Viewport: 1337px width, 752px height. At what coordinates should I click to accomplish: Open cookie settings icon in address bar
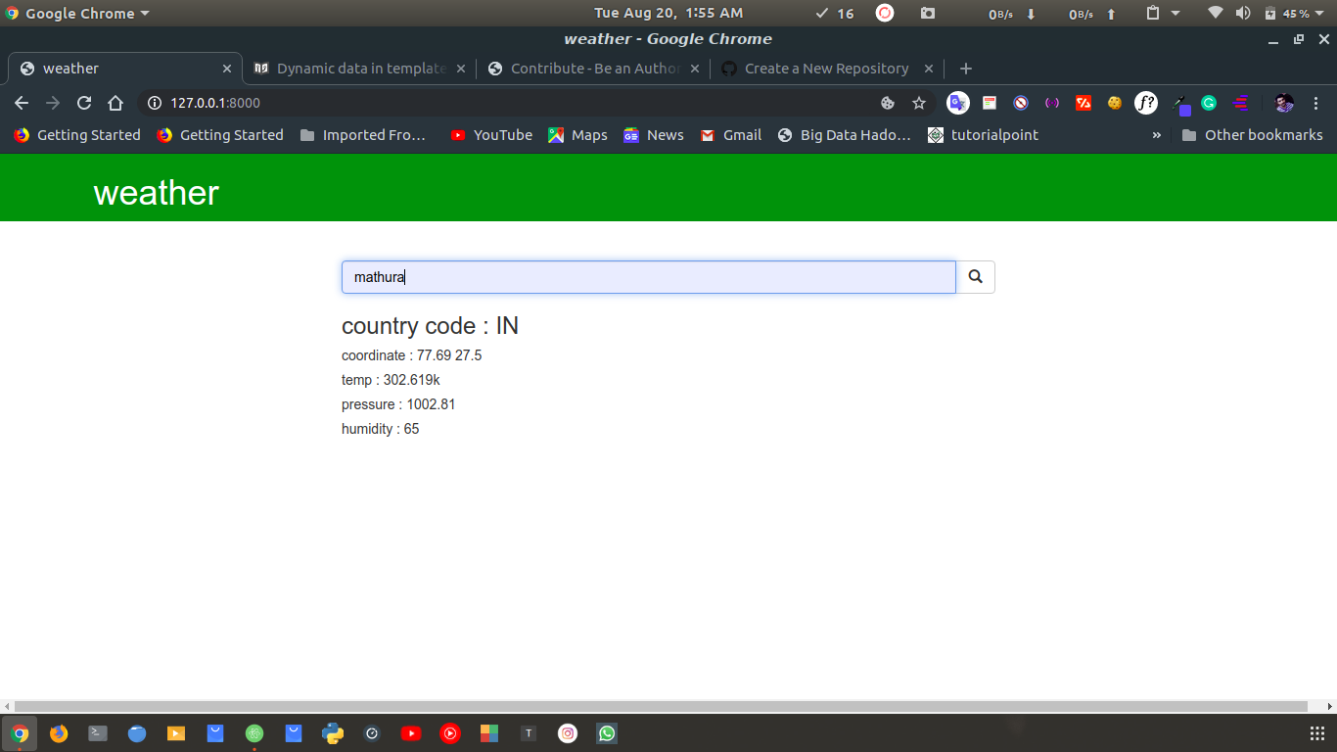[x=888, y=103]
